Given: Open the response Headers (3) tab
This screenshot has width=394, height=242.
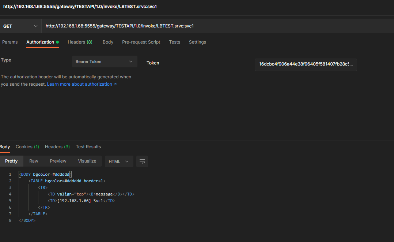Looking at the screenshot, I should click(x=57, y=147).
